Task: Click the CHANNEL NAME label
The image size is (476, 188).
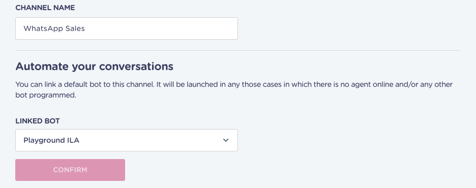Action: tap(45, 8)
